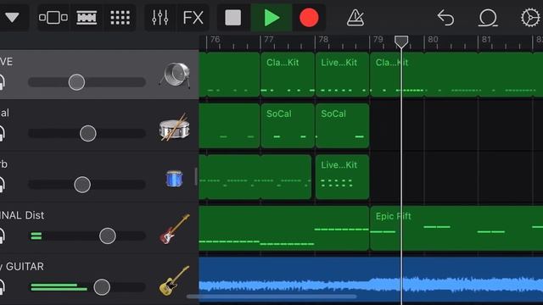This screenshot has height=305, width=543.
Task: Start playback with the green Play button
Action: pyautogui.click(x=271, y=17)
